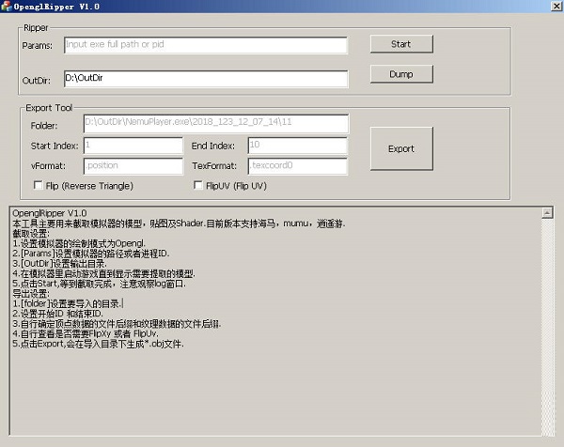
Task: Click the 'Start Index:' label
Action: click(55, 146)
